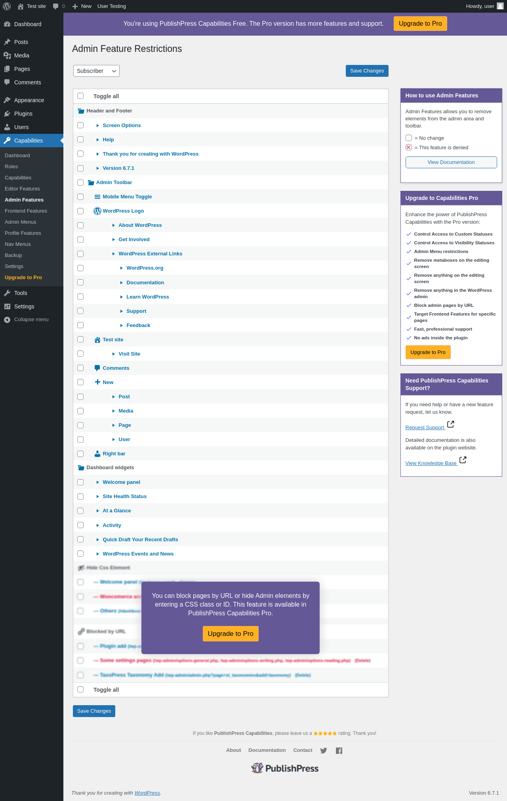
Task: Click the Dashboard gauge icon in the sidebar
Action: pos(7,24)
